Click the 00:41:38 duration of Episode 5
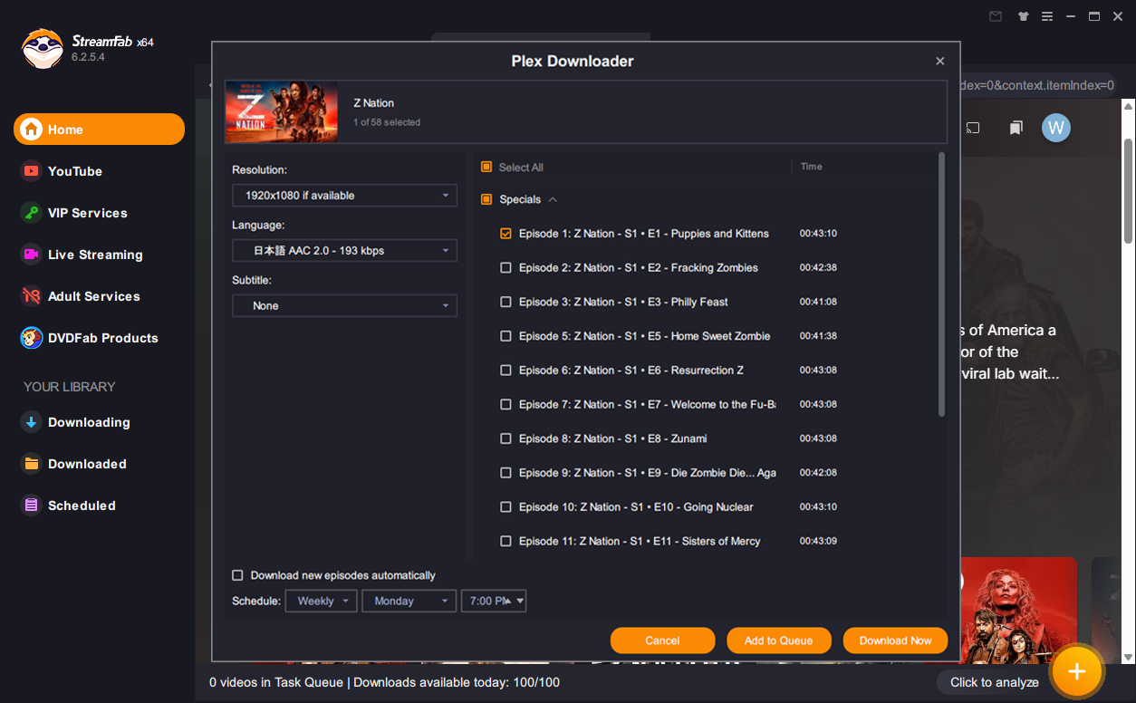The height and width of the screenshot is (703, 1136). (x=818, y=336)
